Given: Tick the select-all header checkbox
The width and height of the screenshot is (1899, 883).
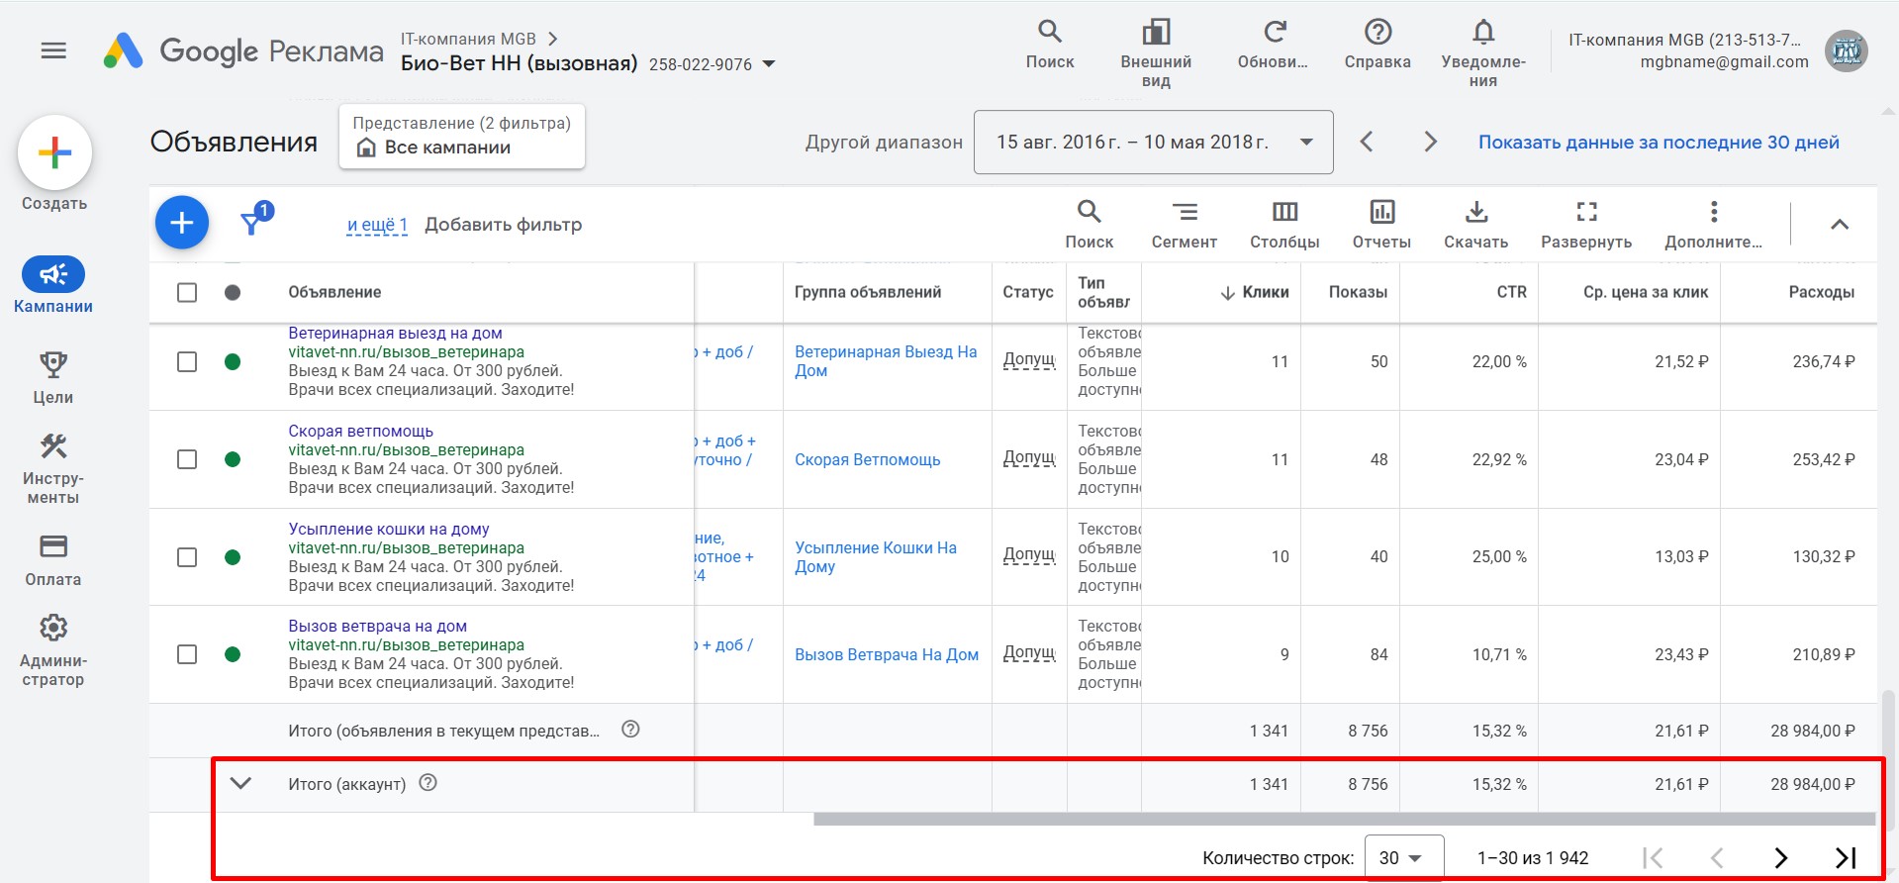Looking at the screenshot, I should point(187,292).
